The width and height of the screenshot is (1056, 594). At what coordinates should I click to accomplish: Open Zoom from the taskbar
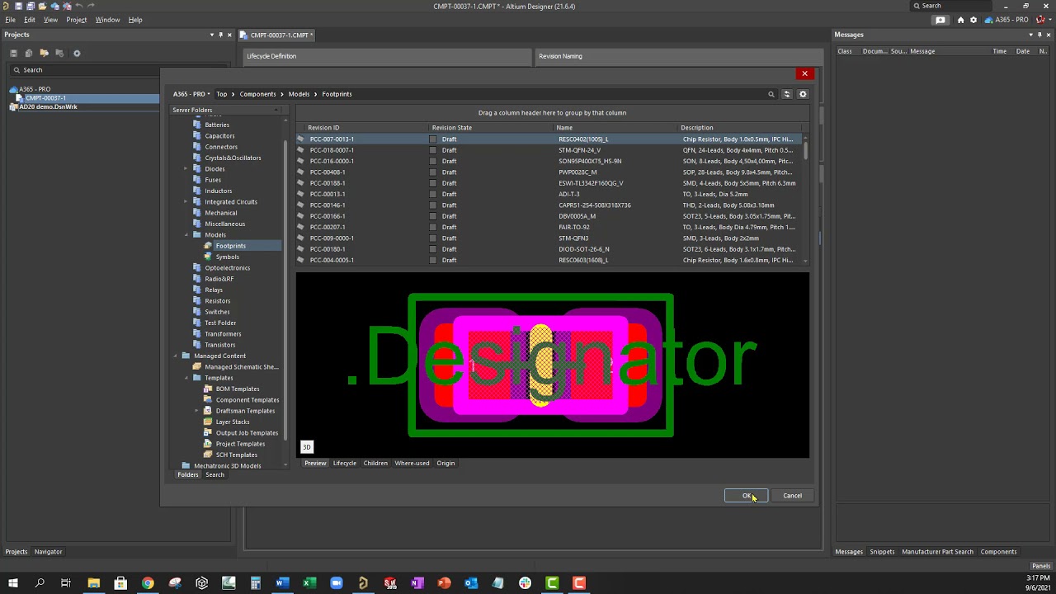coord(336,583)
